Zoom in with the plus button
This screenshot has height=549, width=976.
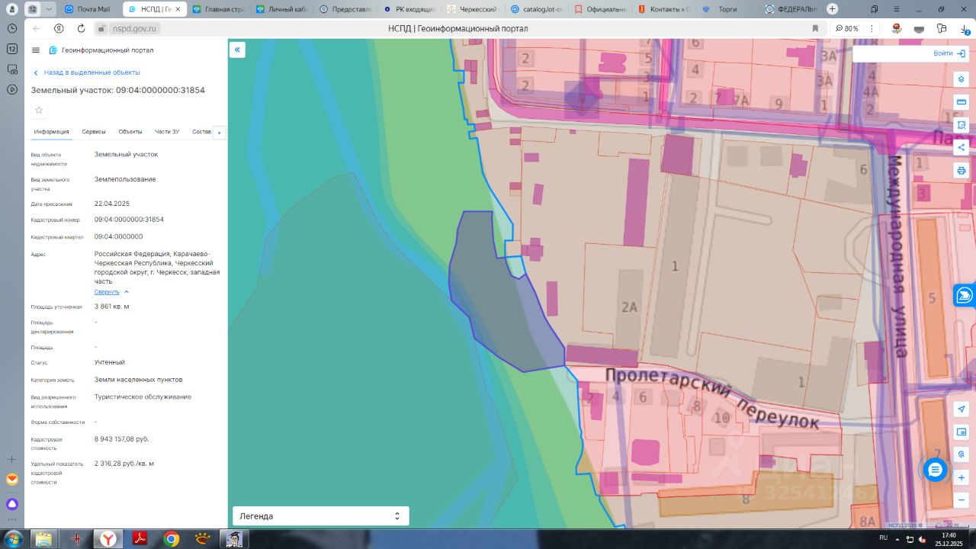tap(962, 477)
